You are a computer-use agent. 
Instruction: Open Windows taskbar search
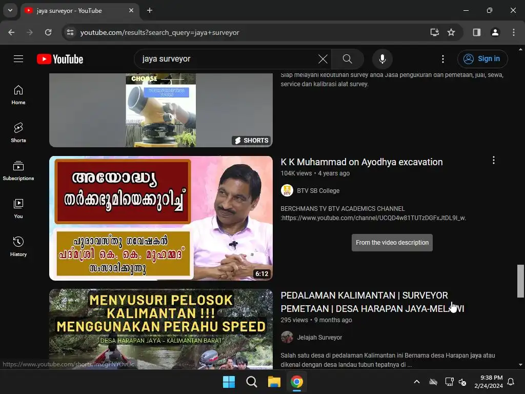(x=251, y=382)
